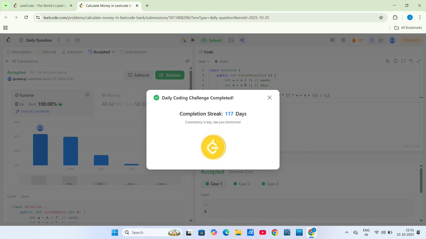Viewport: 426px width, 239px height.
Task: Open the notes icon
Action: [231, 40]
